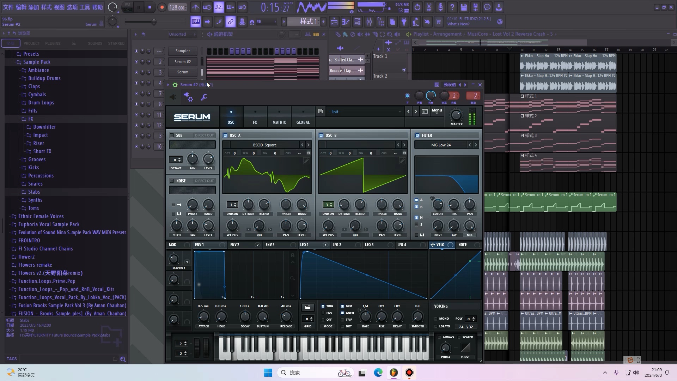Select the LFO 2 tab
The image size is (677, 381).
(x=337, y=245)
